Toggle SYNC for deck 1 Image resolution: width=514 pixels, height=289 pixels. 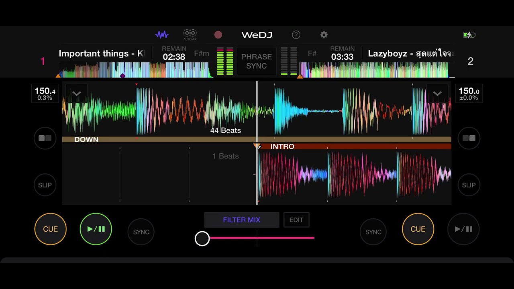(x=141, y=232)
